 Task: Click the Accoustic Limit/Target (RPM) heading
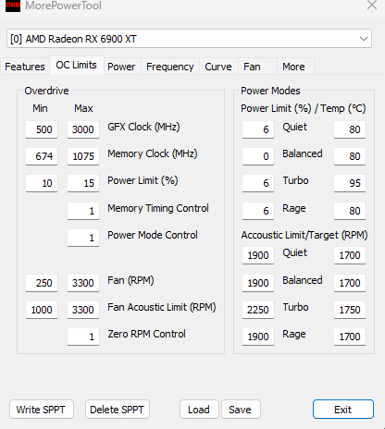point(304,235)
